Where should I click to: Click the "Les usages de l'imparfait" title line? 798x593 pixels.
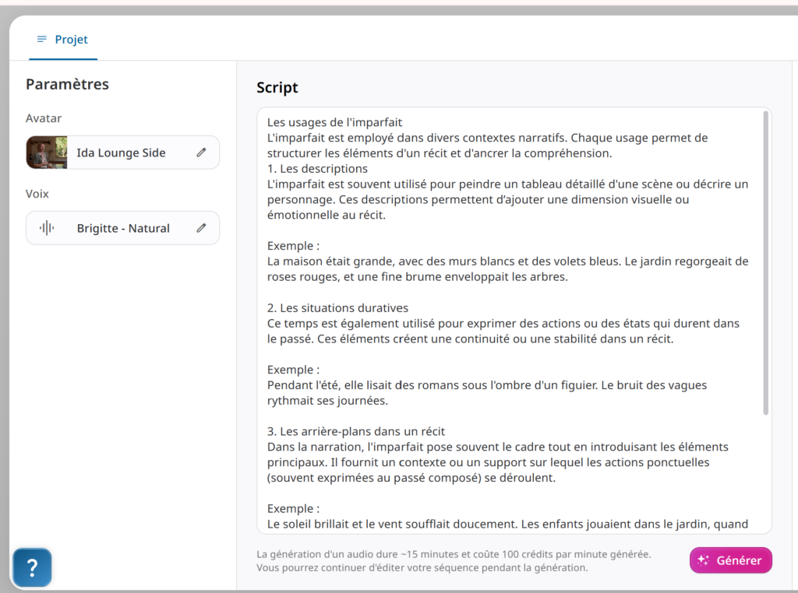(334, 122)
